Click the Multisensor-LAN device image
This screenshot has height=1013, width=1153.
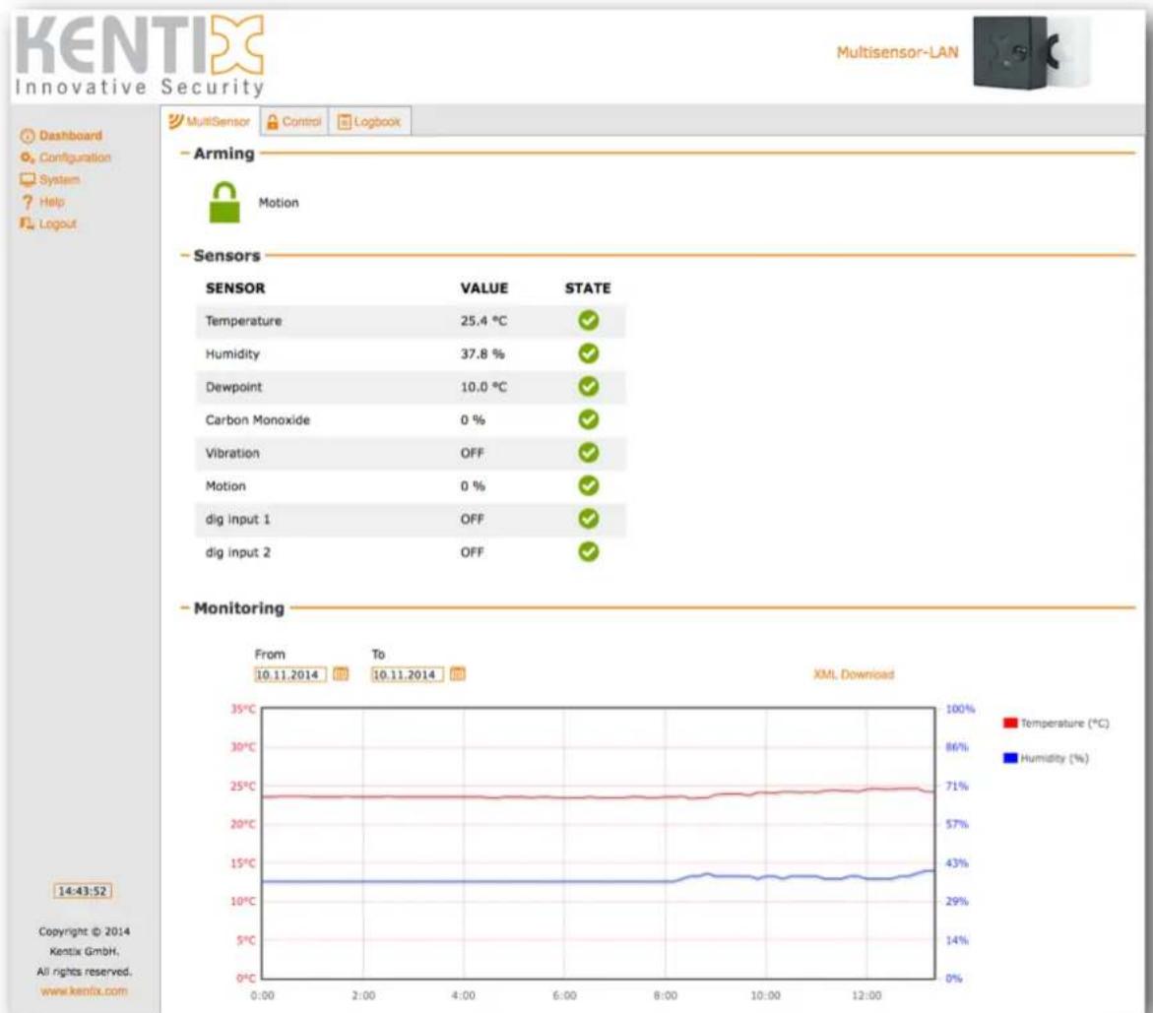pos(1031,53)
